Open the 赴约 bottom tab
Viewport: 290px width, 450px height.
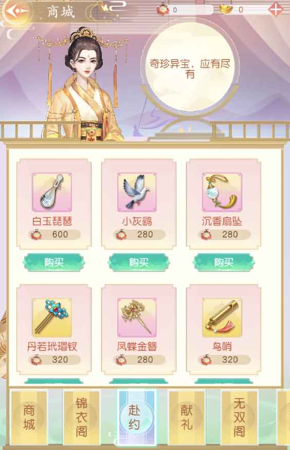(x=134, y=417)
